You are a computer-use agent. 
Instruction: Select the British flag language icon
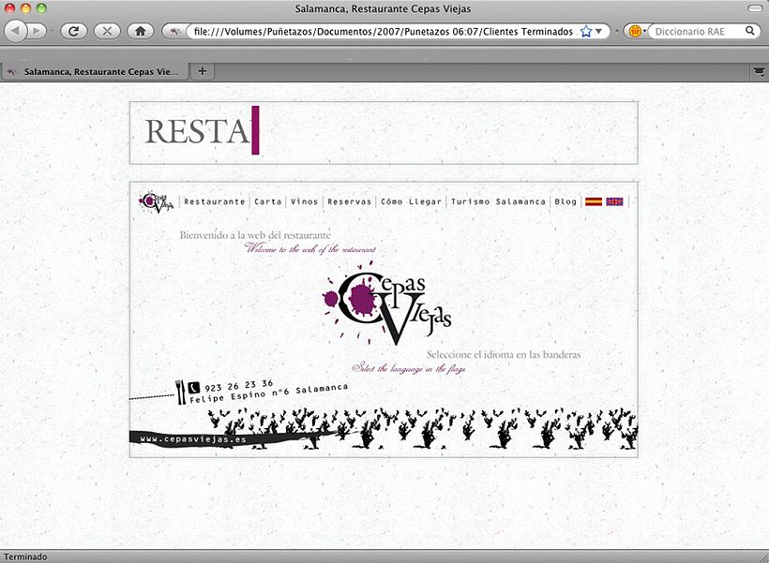(614, 201)
